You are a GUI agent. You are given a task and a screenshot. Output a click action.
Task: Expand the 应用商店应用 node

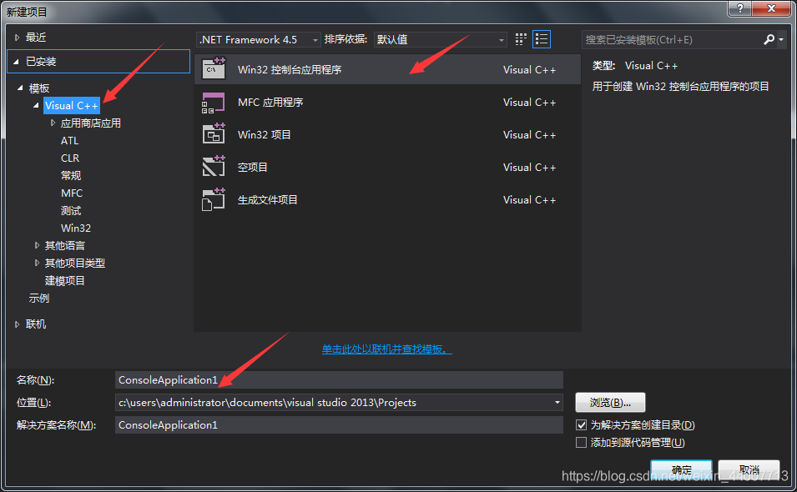pos(53,123)
